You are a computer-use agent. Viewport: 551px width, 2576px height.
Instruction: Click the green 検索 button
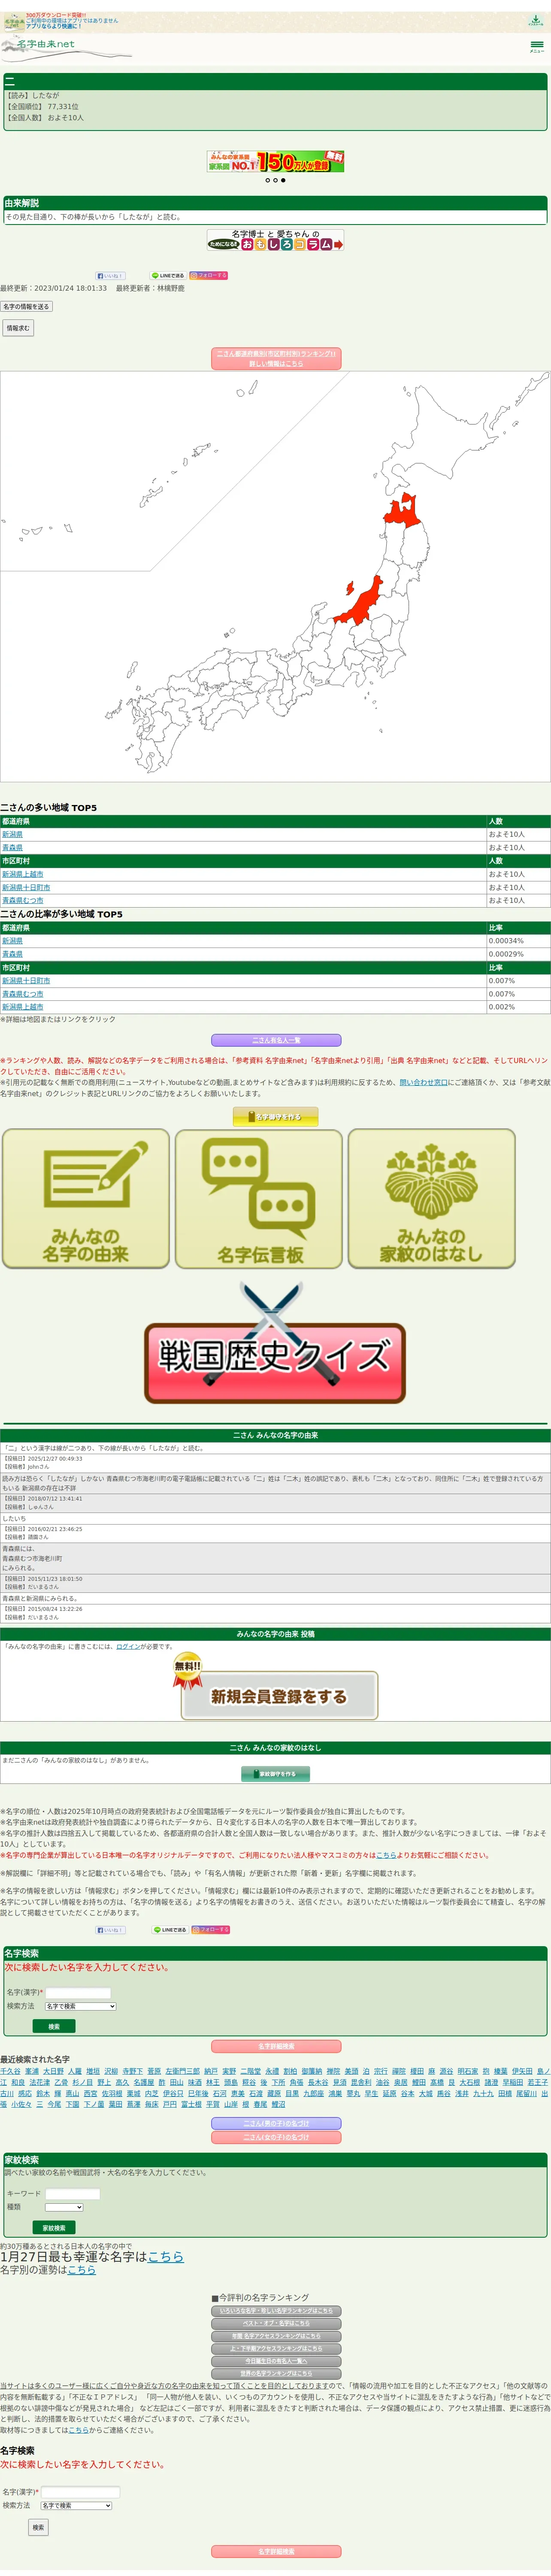point(54,2026)
